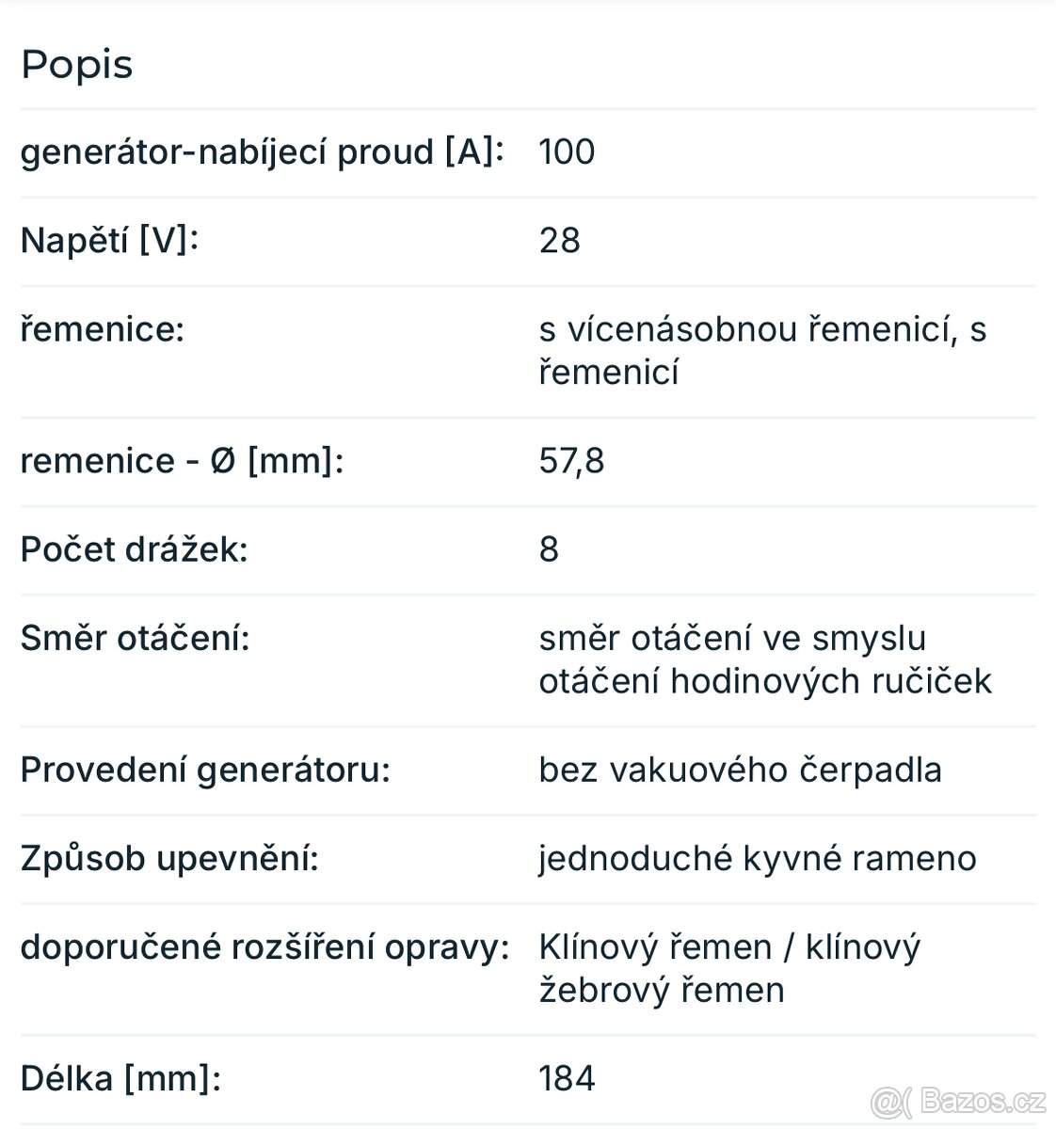Select the 'jednoduché kyvné rameno' value
Image resolution: width=1056 pixels, height=1129 pixels.
coord(758,858)
